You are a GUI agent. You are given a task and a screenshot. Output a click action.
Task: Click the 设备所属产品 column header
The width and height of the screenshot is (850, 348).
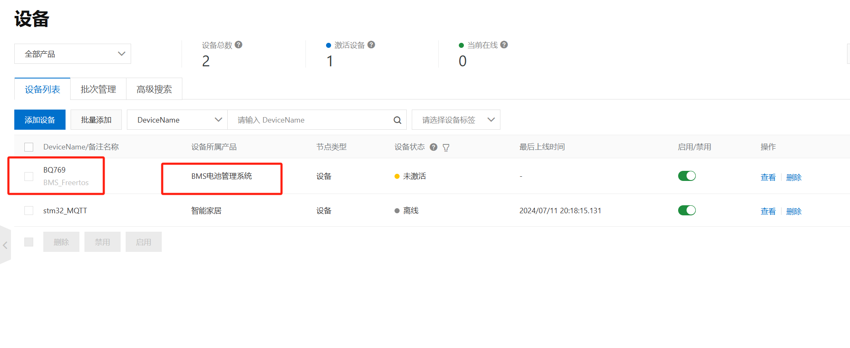coord(214,147)
